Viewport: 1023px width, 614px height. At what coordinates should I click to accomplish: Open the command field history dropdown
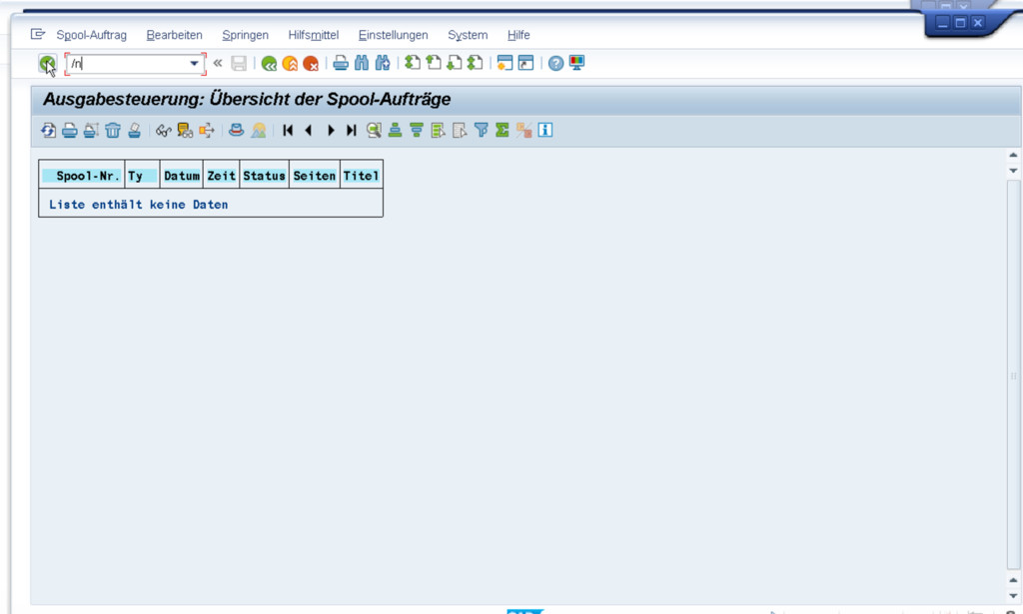195,64
